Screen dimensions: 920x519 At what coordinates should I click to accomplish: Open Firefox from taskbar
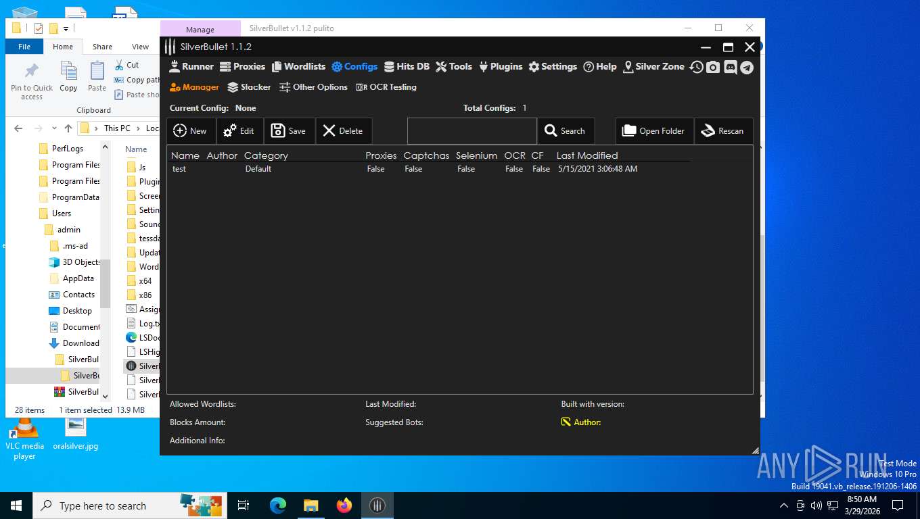(344, 505)
